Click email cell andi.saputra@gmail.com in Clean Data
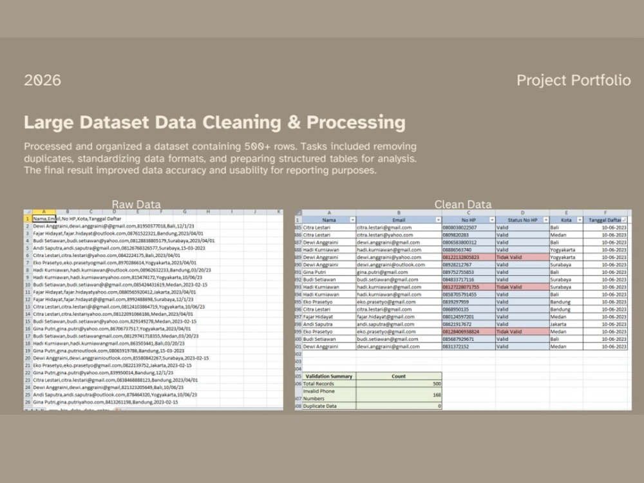 399,325
